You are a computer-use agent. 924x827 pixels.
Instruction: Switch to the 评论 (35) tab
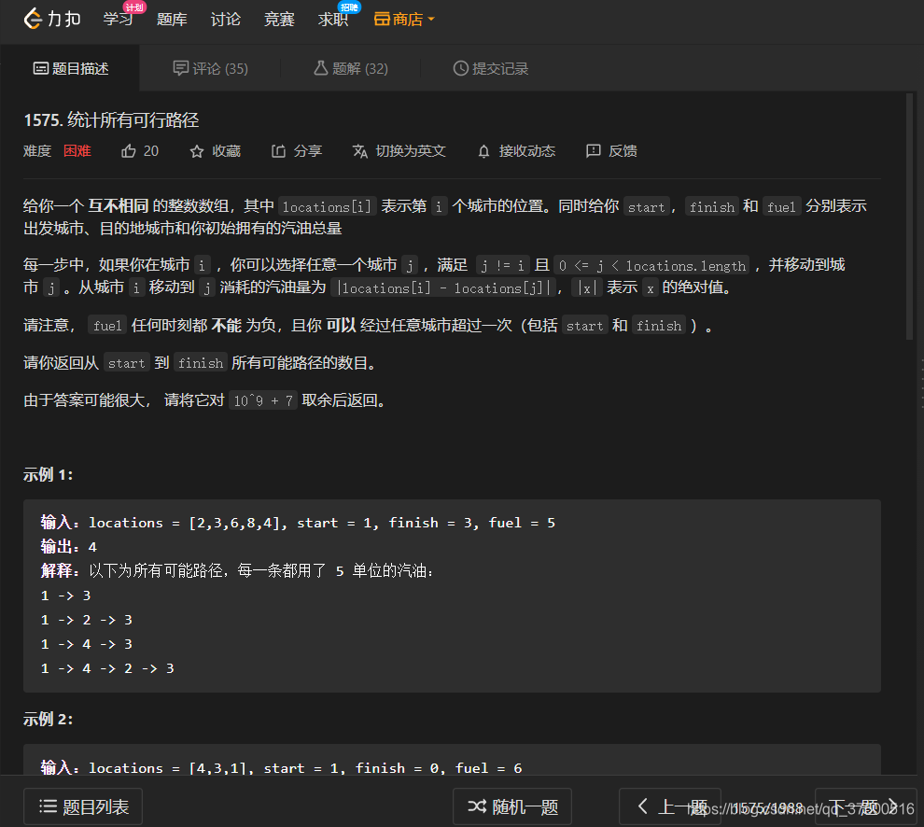click(210, 69)
